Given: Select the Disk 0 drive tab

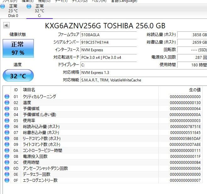Looking at the screenshot, I should click(13, 11).
